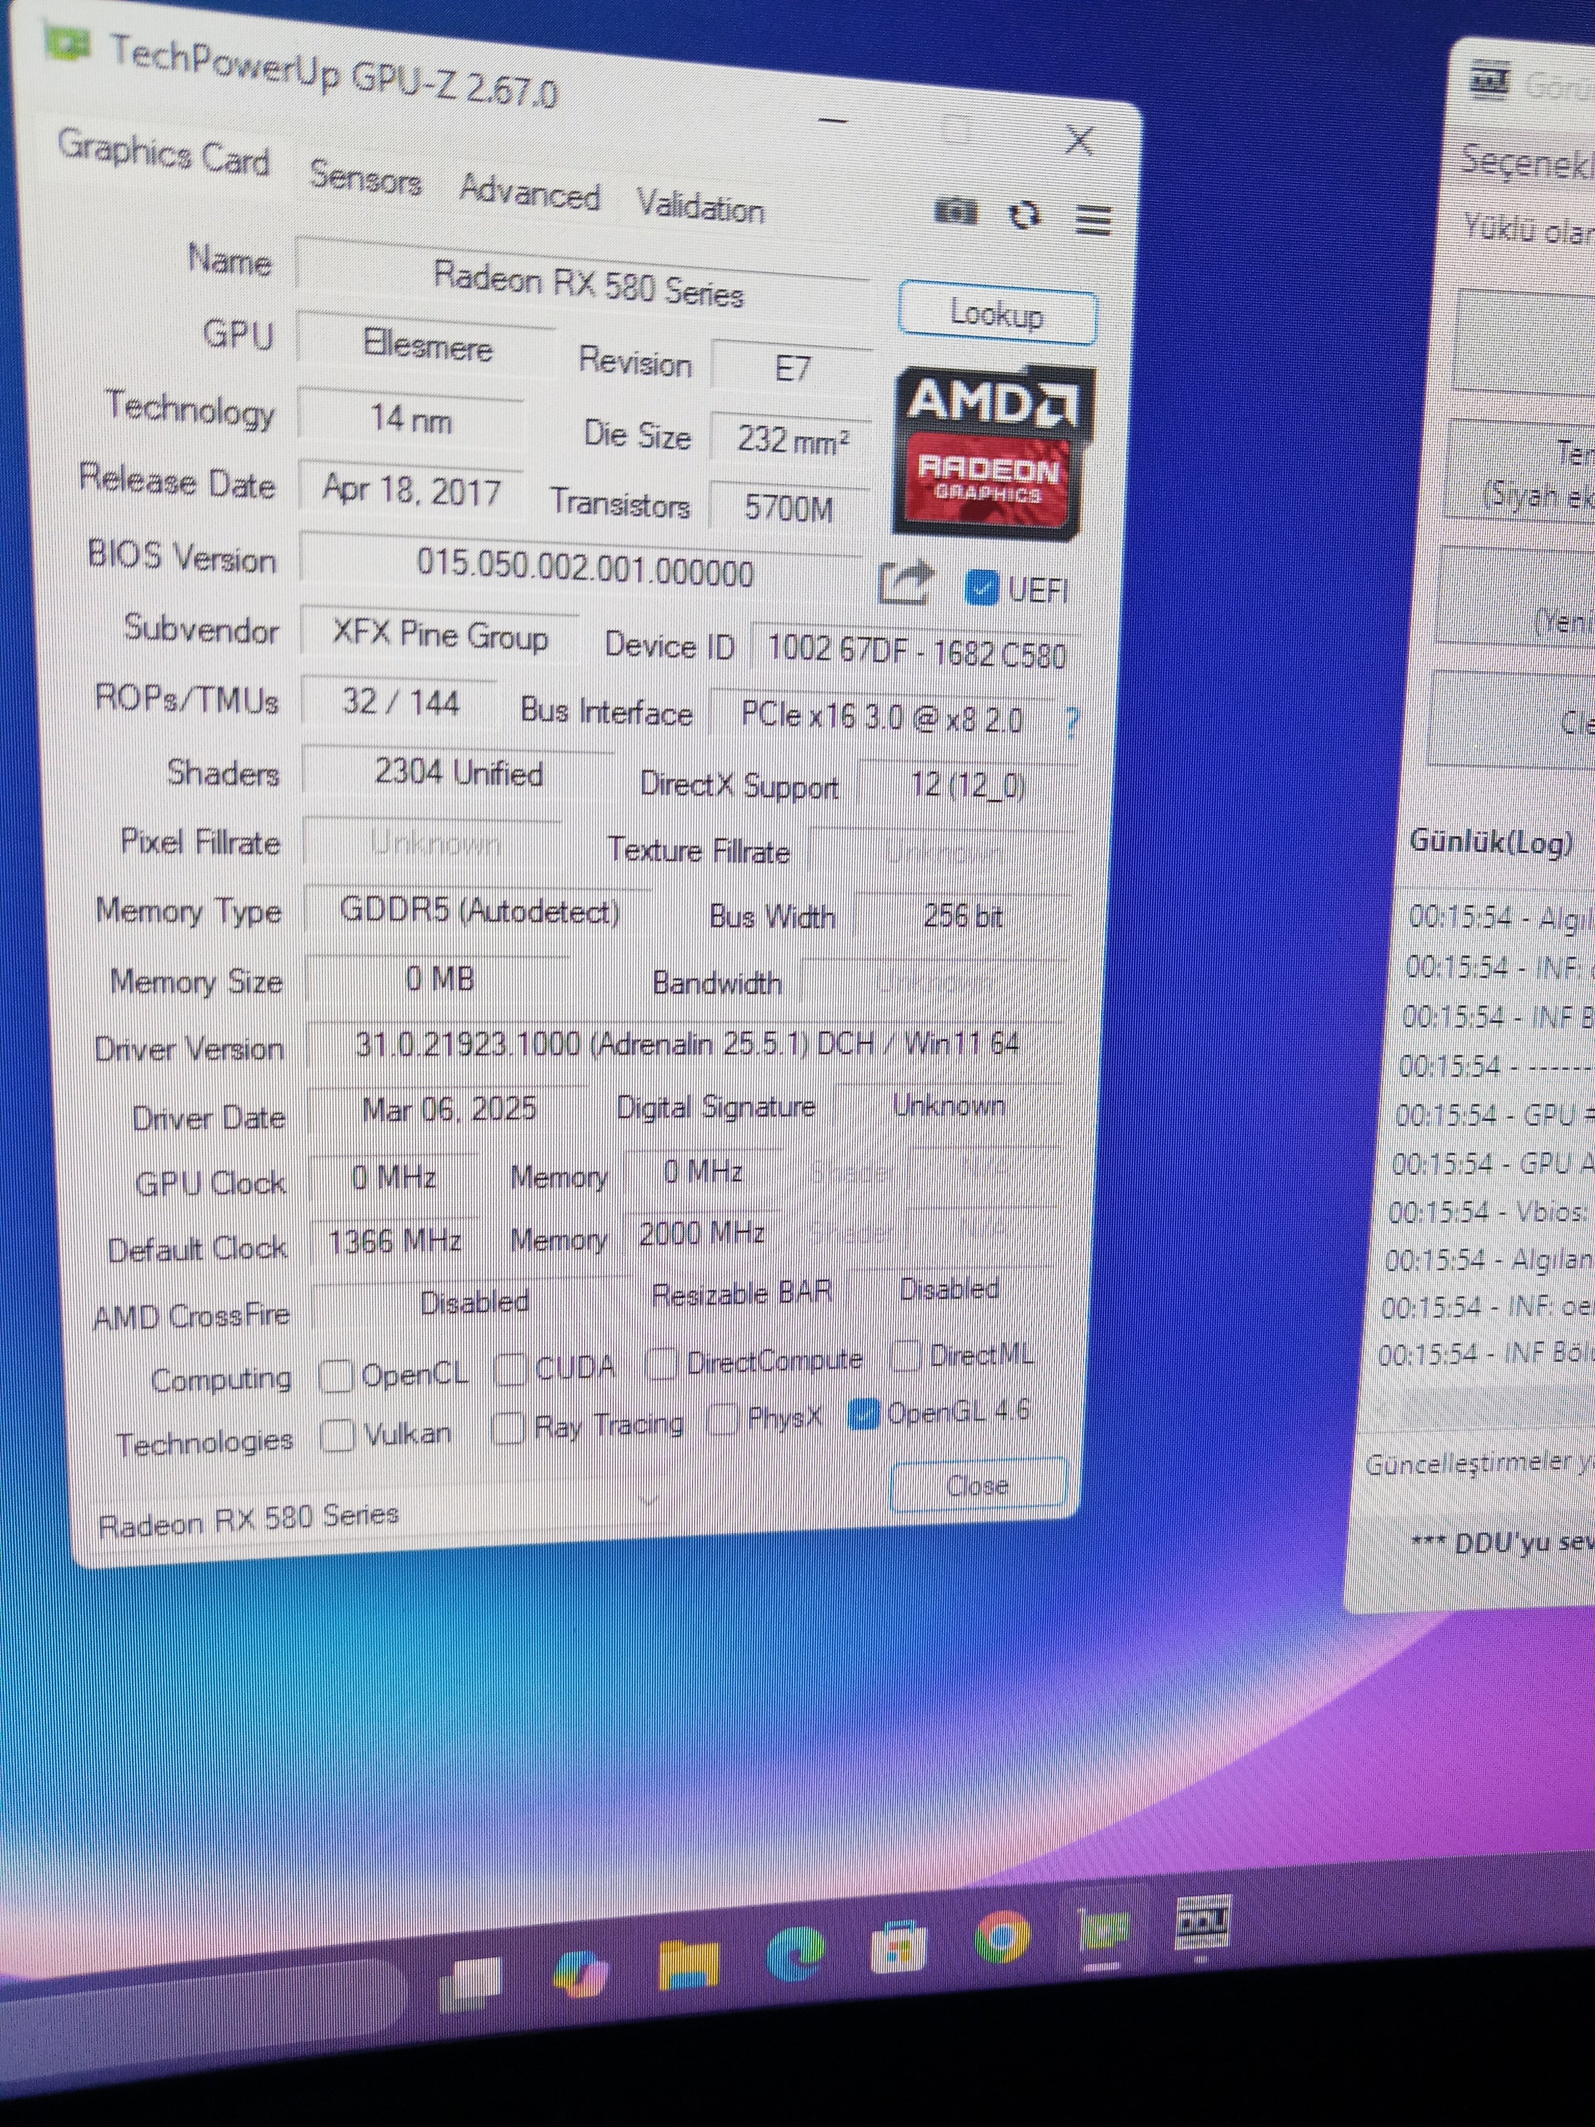This screenshot has width=1595, height=2127.
Task: Click the Bus Interface question mark
Action: coord(1072,721)
